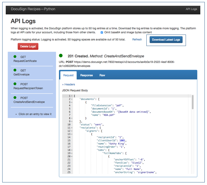Screen dimensions: 207x185
Task: Click the "pdf" fileExtension value
Action: click(119, 105)
